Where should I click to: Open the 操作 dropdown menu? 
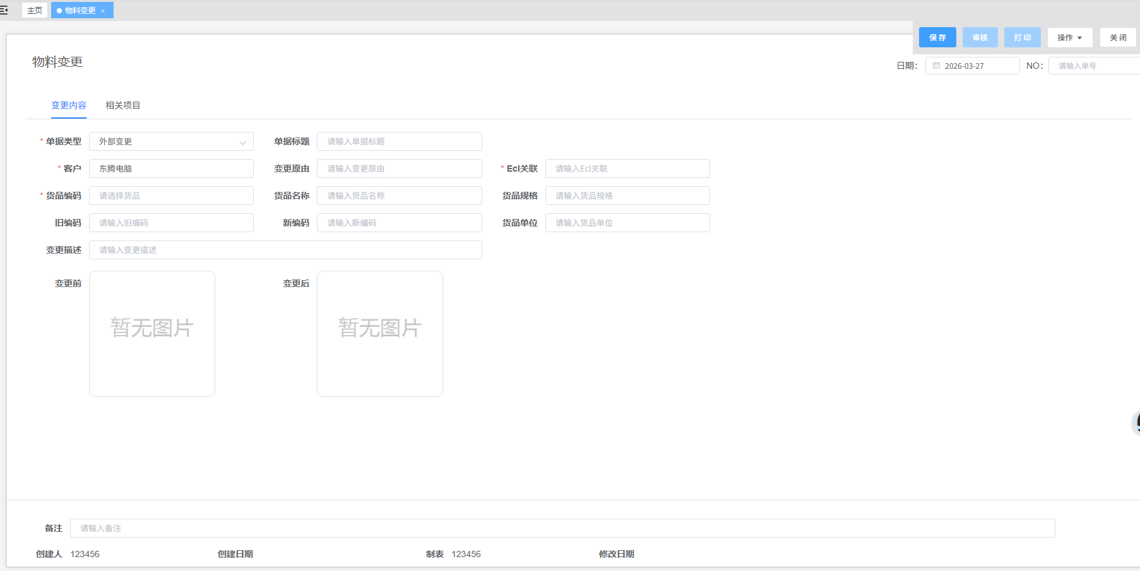1069,38
